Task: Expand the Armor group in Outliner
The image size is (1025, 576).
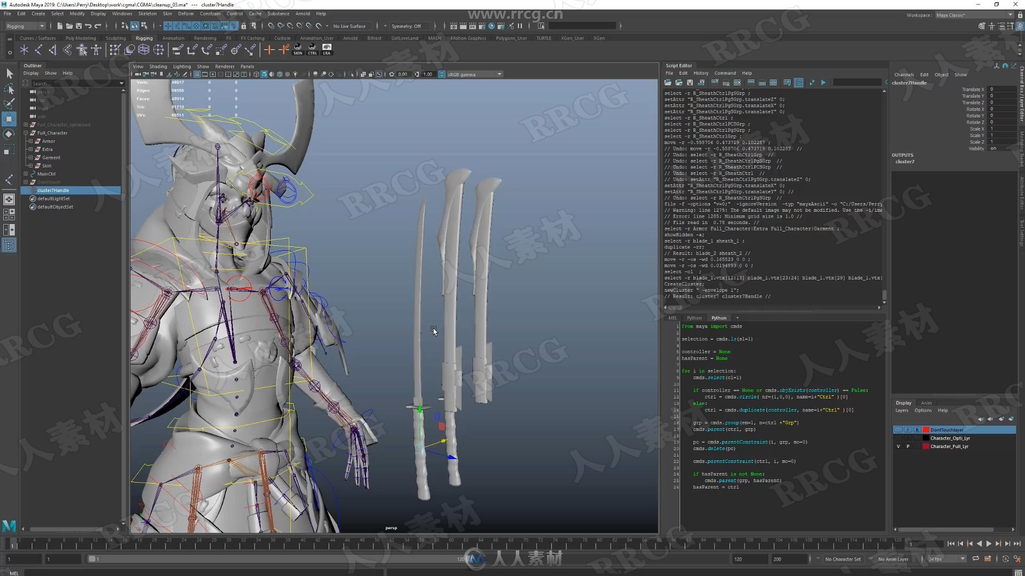Action: coord(30,141)
